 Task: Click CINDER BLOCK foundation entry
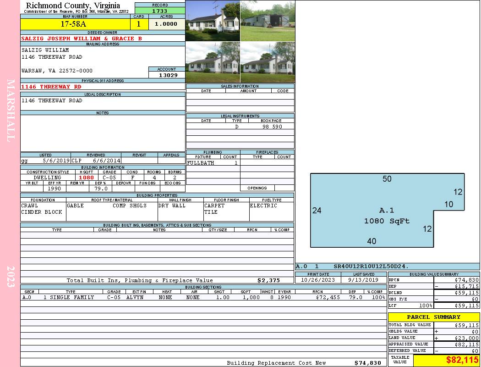[x=42, y=212]
